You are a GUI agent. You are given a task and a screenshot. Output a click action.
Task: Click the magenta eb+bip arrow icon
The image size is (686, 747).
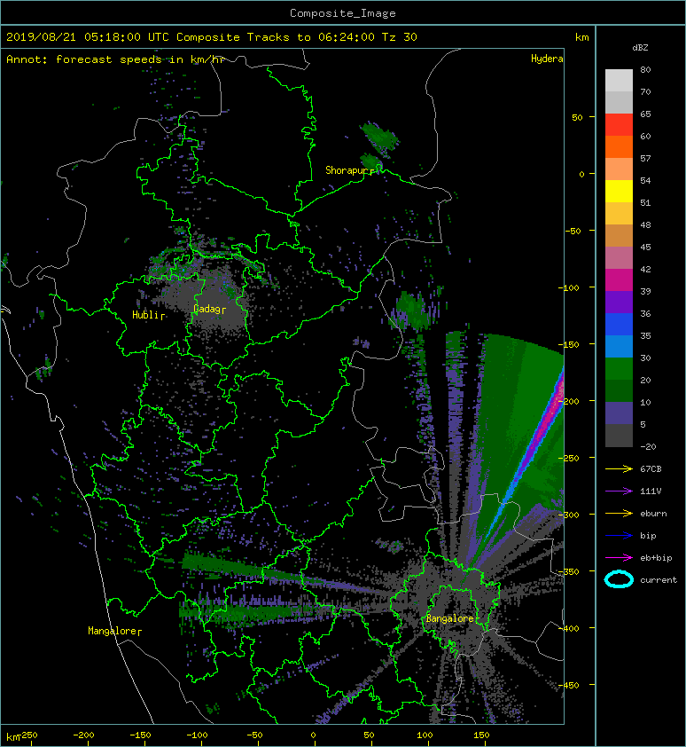click(x=619, y=558)
